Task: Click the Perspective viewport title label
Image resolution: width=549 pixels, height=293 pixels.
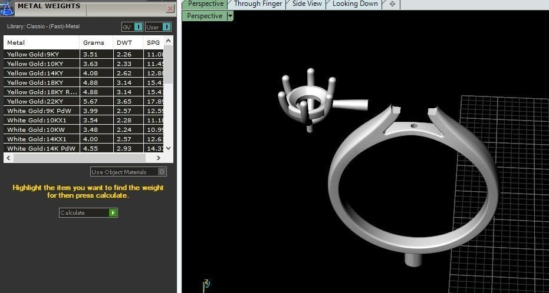Action: (x=205, y=16)
